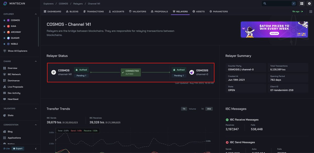Click the QUASAR chain logo in sidebar
The image size is (314, 153).
point(8,38)
